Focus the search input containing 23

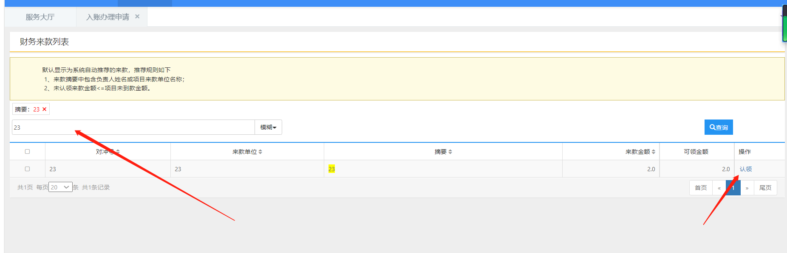133,127
